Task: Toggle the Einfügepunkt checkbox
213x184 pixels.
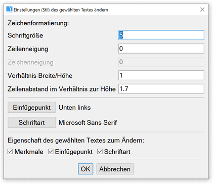Action: click(x=51, y=152)
